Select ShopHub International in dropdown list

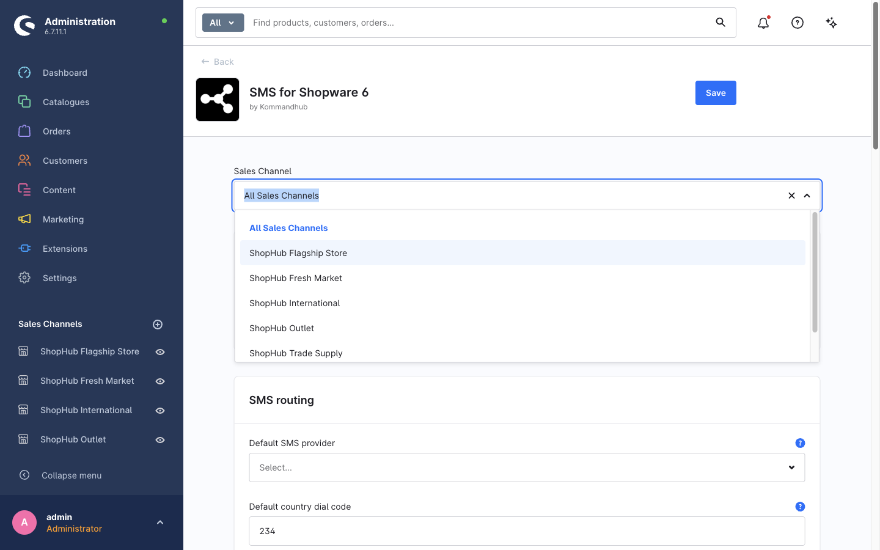click(x=522, y=303)
